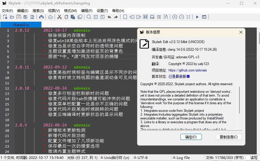The width and height of the screenshot is (260, 161).
Task: Click Log File type in status bar
Action: [x=181, y=158]
